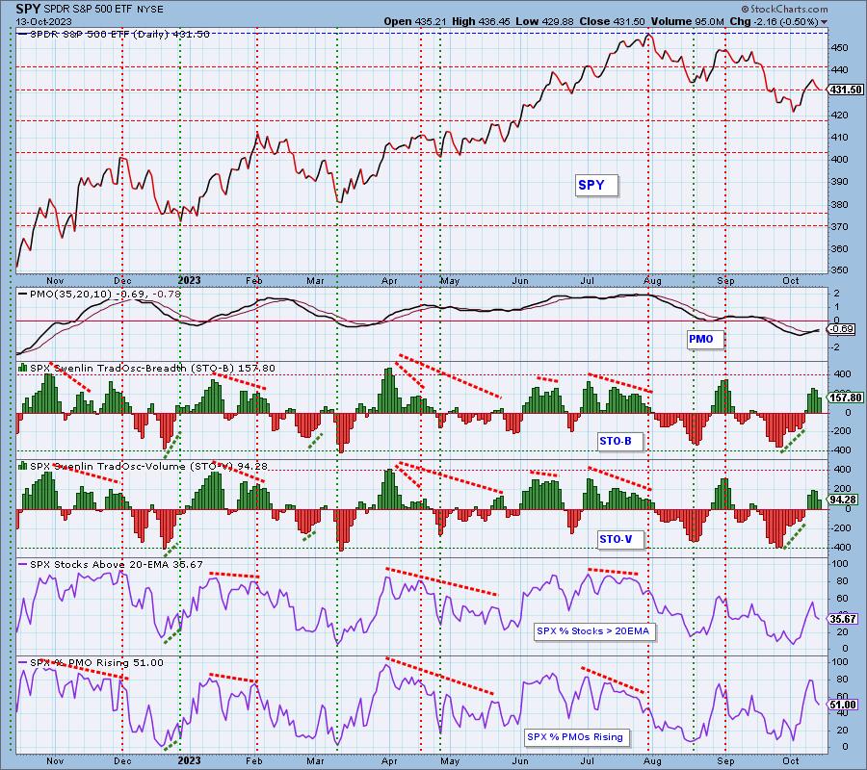The image size is (867, 770).
Task: Click the 35.67 value tag on right axis
Action: tap(843, 619)
